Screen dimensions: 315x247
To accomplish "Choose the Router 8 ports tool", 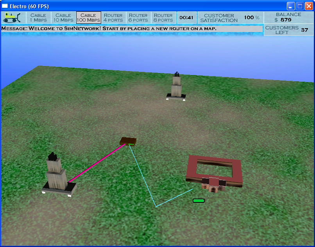I will click(163, 18).
